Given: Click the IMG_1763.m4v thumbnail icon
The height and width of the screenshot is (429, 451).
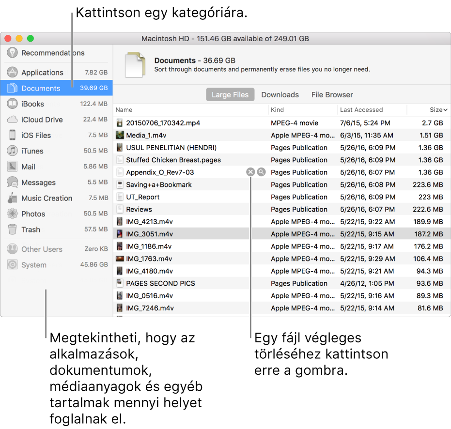Looking at the screenshot, I should [120, 259].
